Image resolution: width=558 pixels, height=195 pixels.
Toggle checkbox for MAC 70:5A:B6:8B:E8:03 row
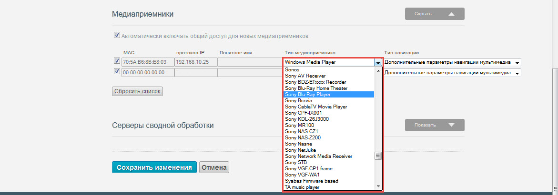click(116, 61)
